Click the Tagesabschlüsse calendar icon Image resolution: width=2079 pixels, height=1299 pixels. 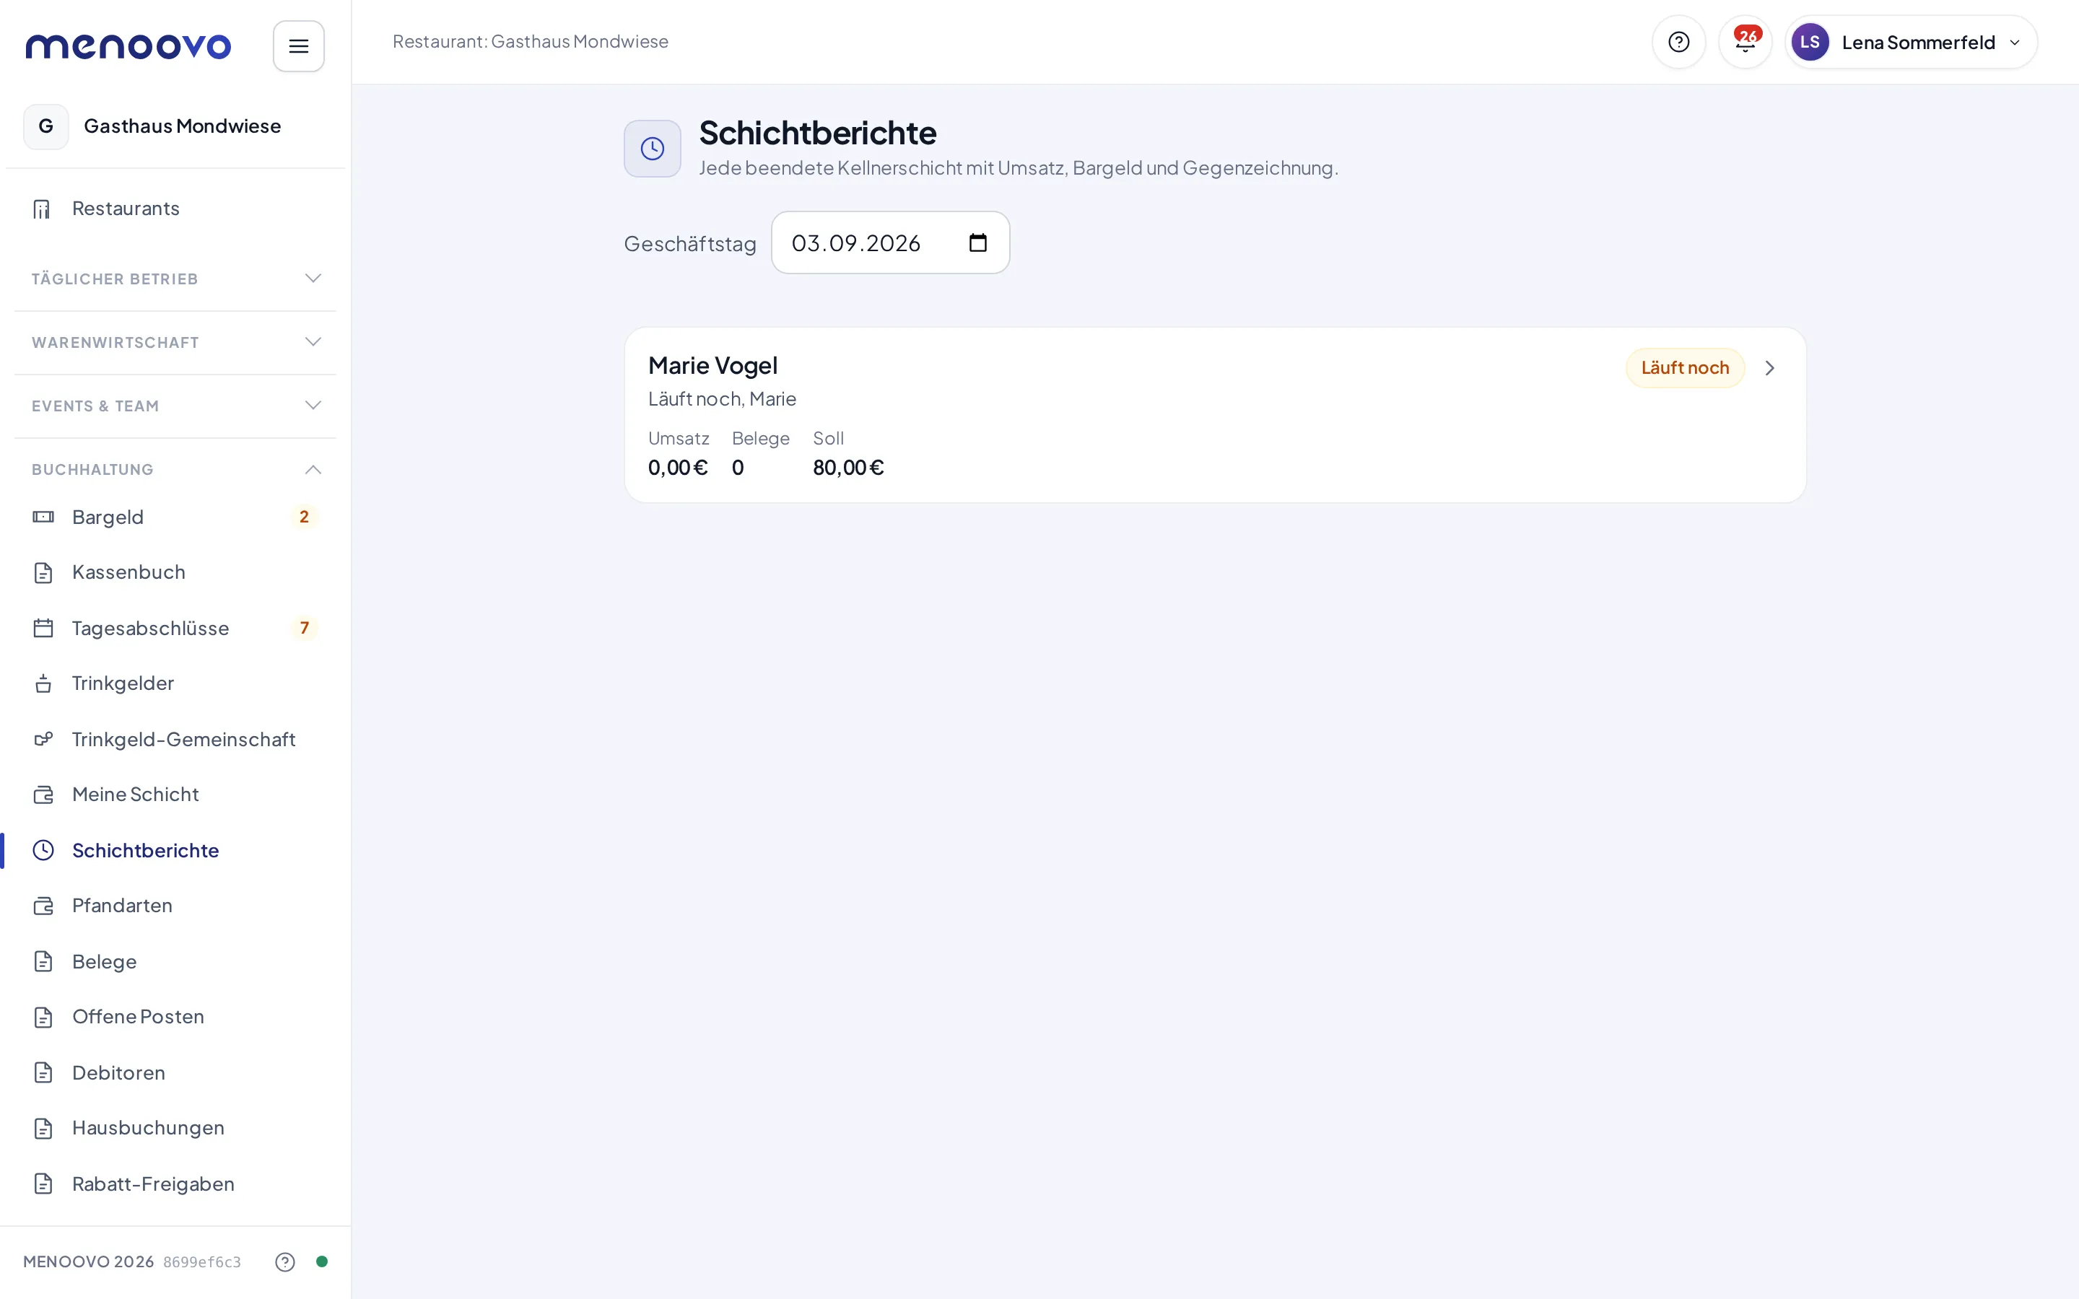43,628
